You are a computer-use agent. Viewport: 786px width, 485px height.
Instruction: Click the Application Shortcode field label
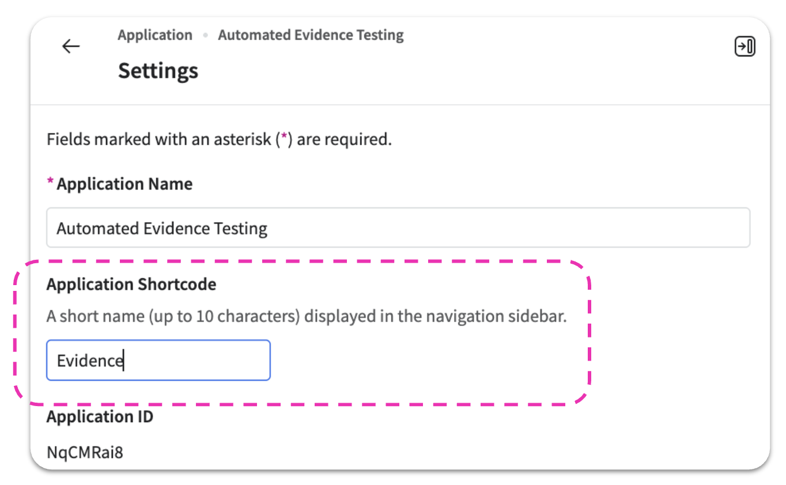[131, 284]
